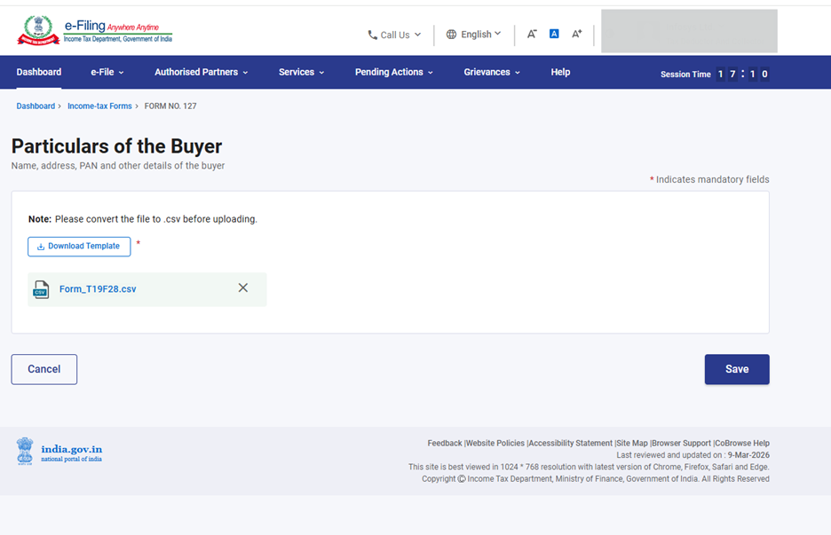Save the buyer particulars
The height and width of the screenshot is (535, 831).
736,369
